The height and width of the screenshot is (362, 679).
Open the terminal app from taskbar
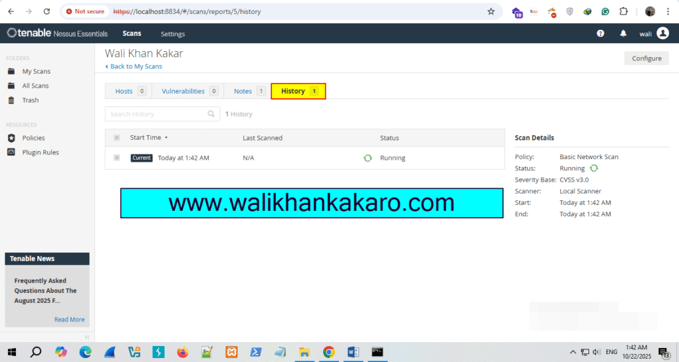point(377,352)
